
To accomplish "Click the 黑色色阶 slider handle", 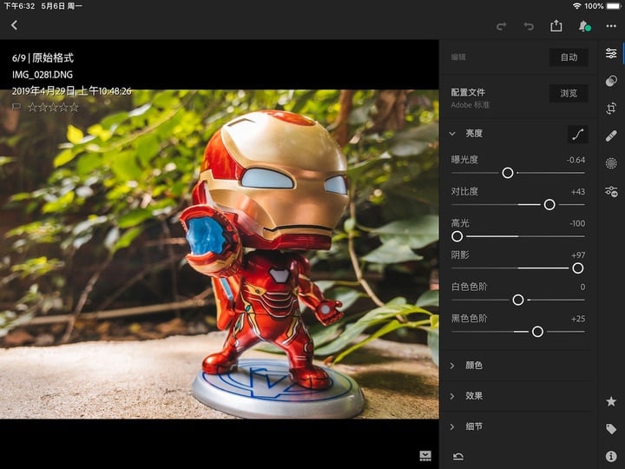I will [537, 332].
